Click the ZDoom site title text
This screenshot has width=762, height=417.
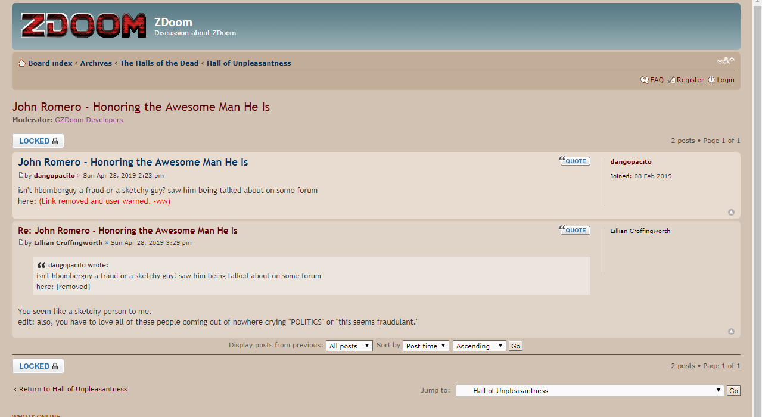[173, 23]
